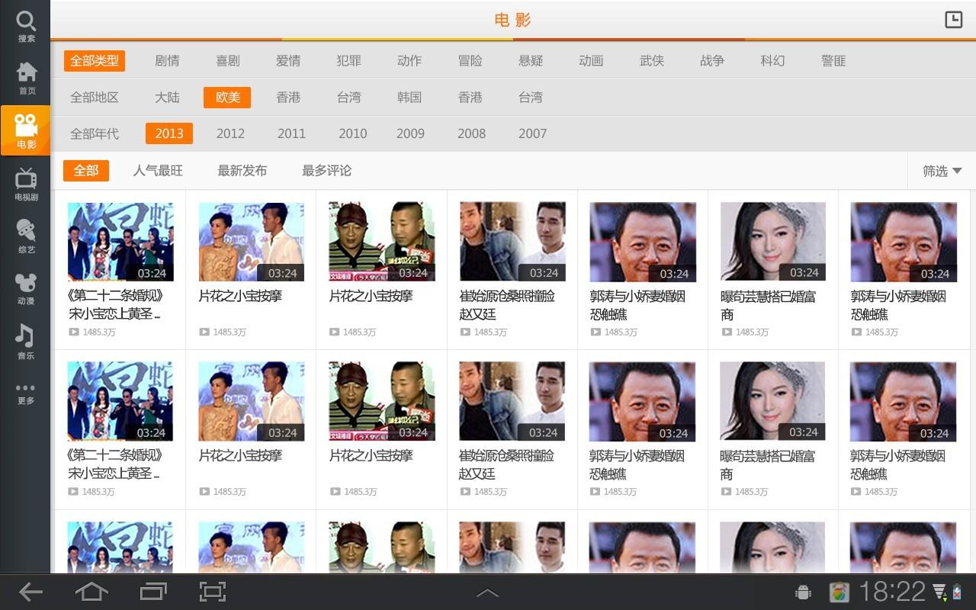Filter by 科幻 genre
Viewport: 976px width, 610px height.
[772, 60]
